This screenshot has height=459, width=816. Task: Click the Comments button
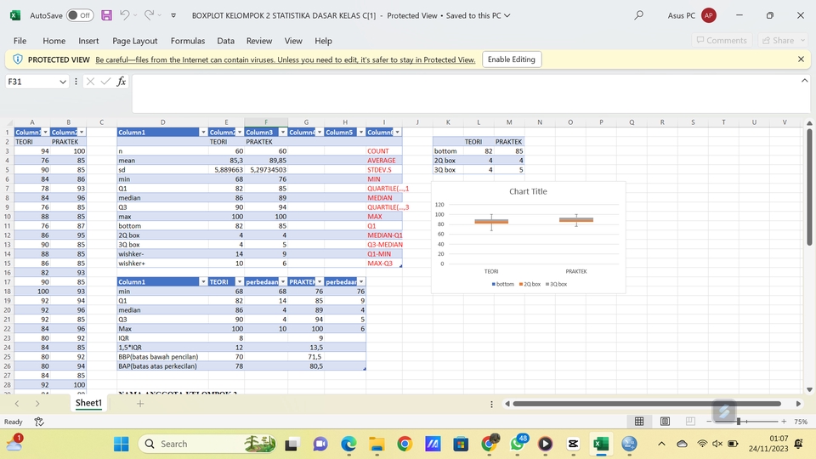(722, 40)
